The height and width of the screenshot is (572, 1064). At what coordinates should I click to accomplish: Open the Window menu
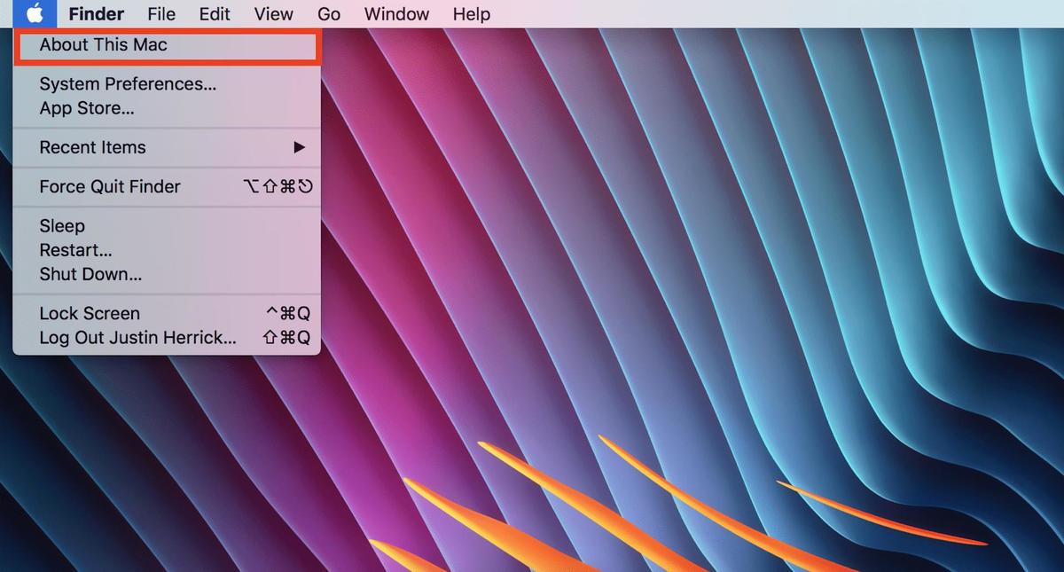click(396, 14)
